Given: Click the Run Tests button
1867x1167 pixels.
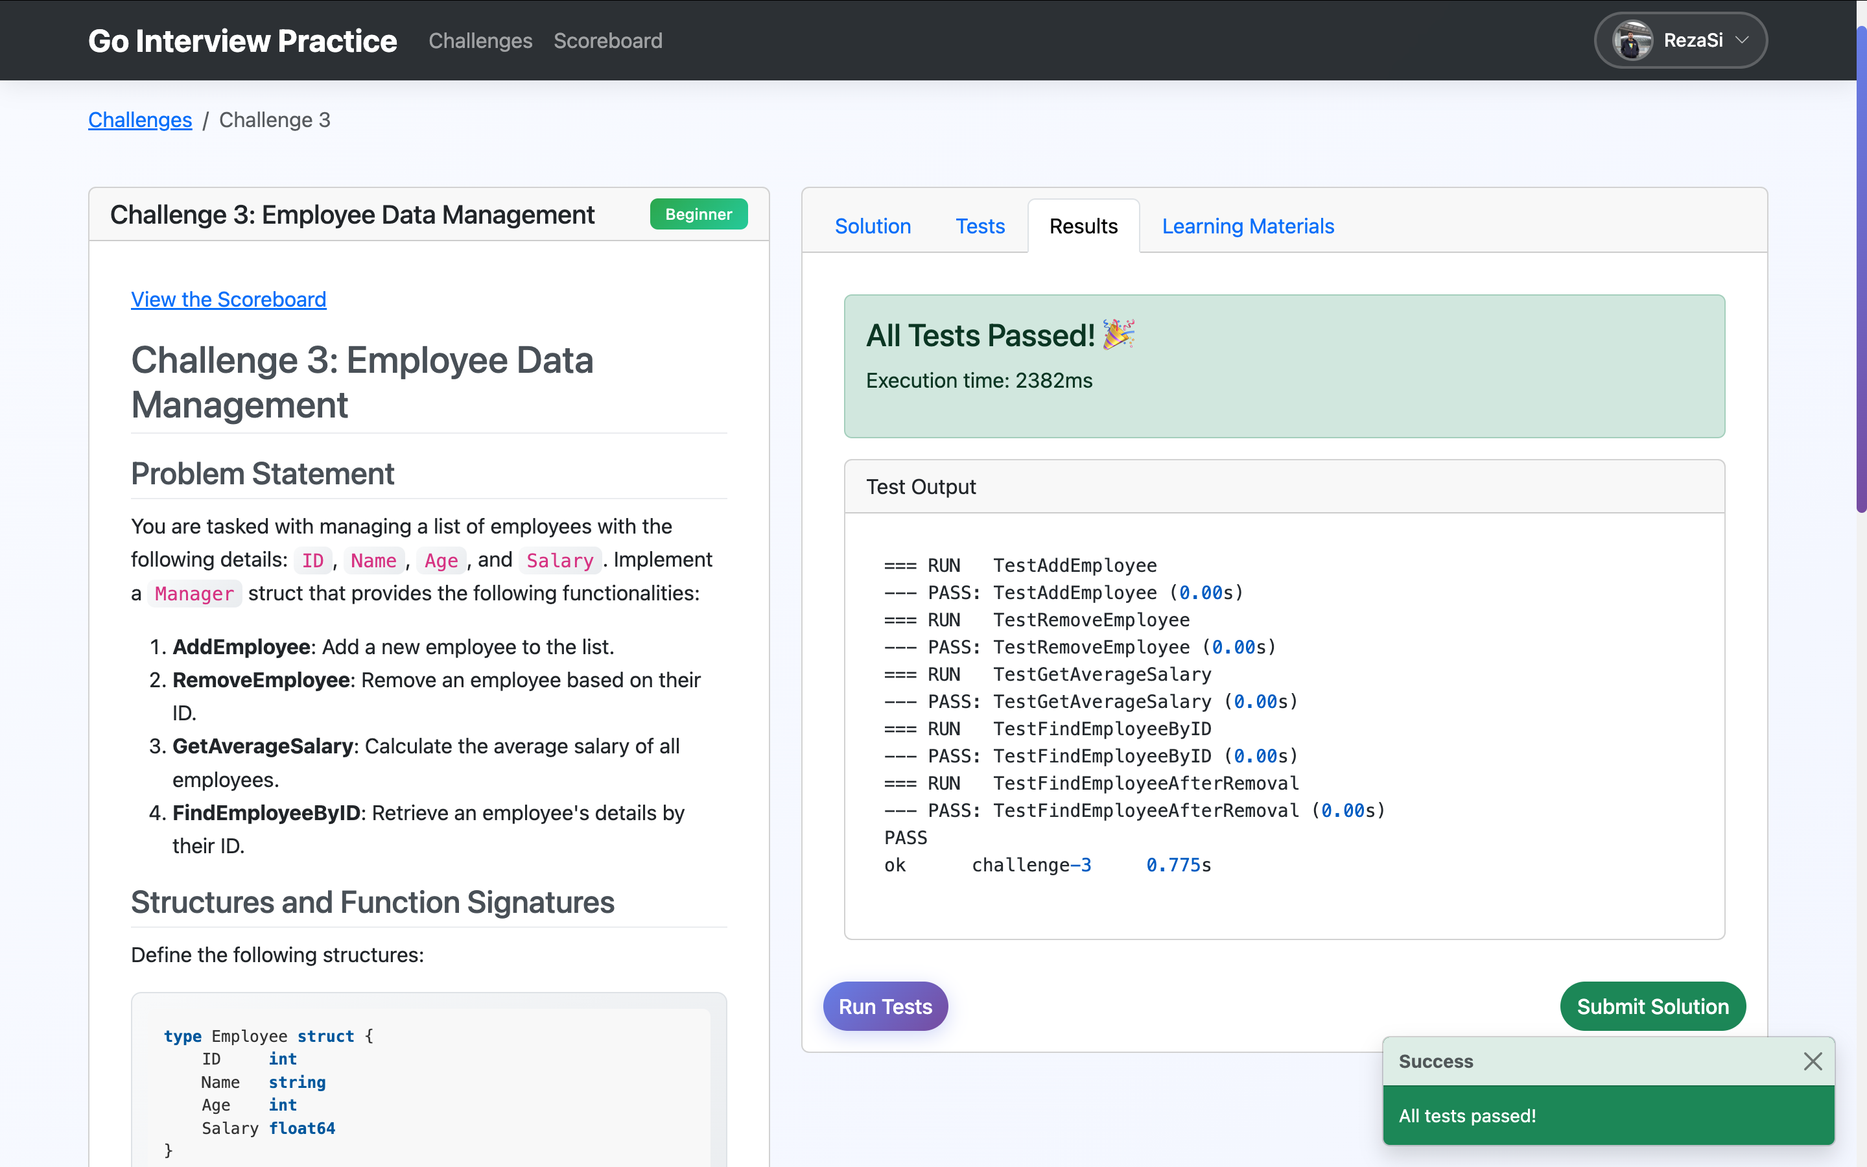Looking at the screenshot, I should pyautogui.click(x=885, y=1006).
